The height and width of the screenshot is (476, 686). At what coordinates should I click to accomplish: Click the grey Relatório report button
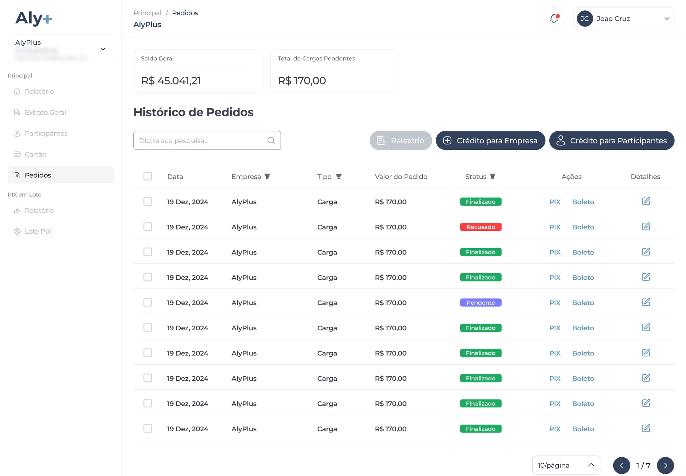tap(401, 141)
